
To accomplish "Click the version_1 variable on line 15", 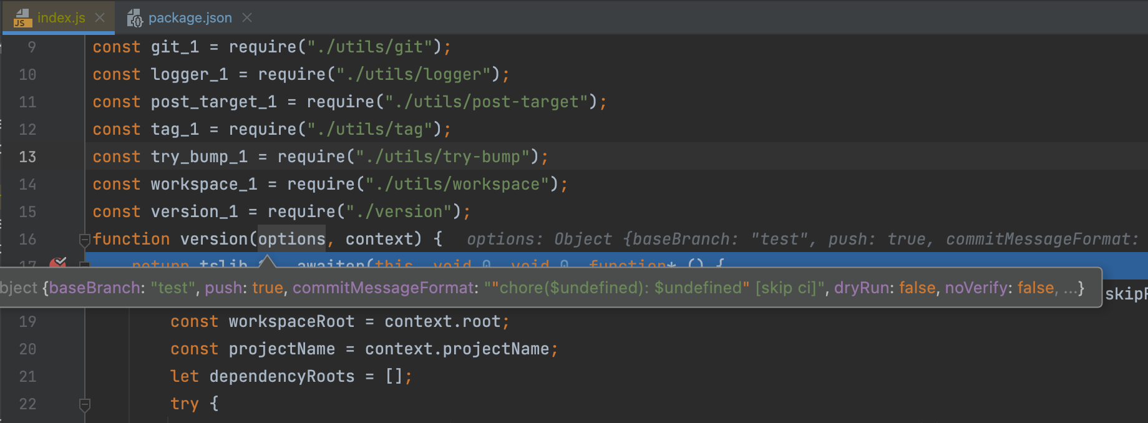I will pyautogui.click(x=194, y=211).
